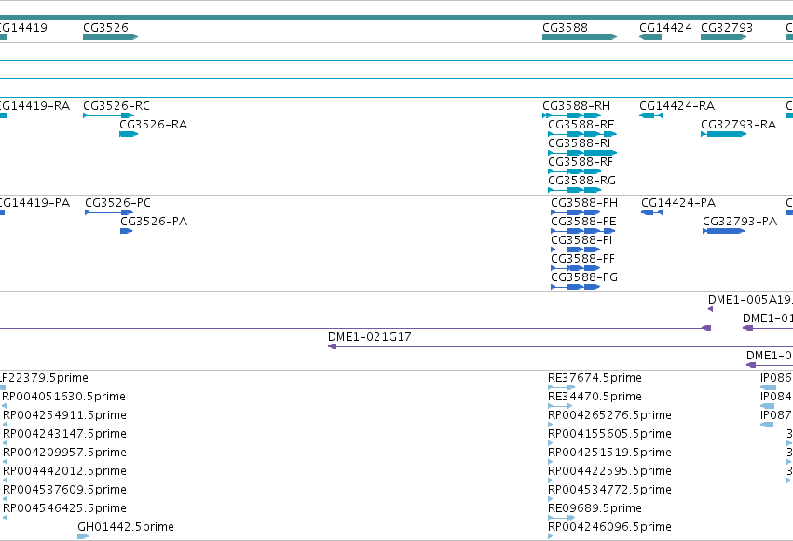The height and width of the screenshot is (541, 793).
Task: Select transcript CG3588-RG
Action: pyautogui.click(x=575, y=190)
